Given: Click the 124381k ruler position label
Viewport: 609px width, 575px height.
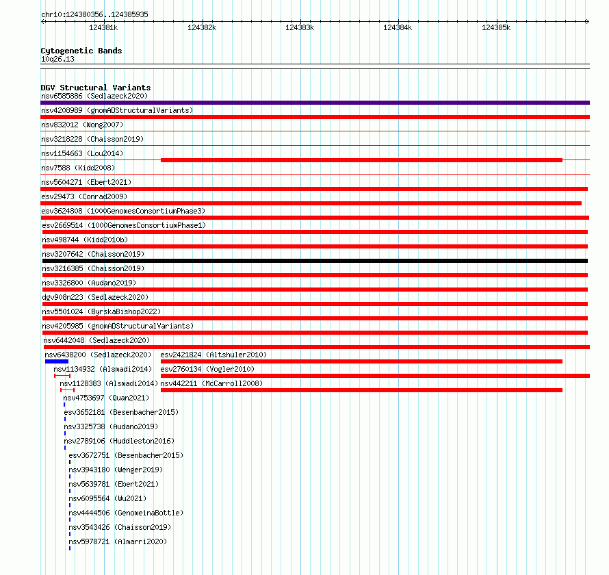Looking at the screenshot, I should click(x=103, y=27).
